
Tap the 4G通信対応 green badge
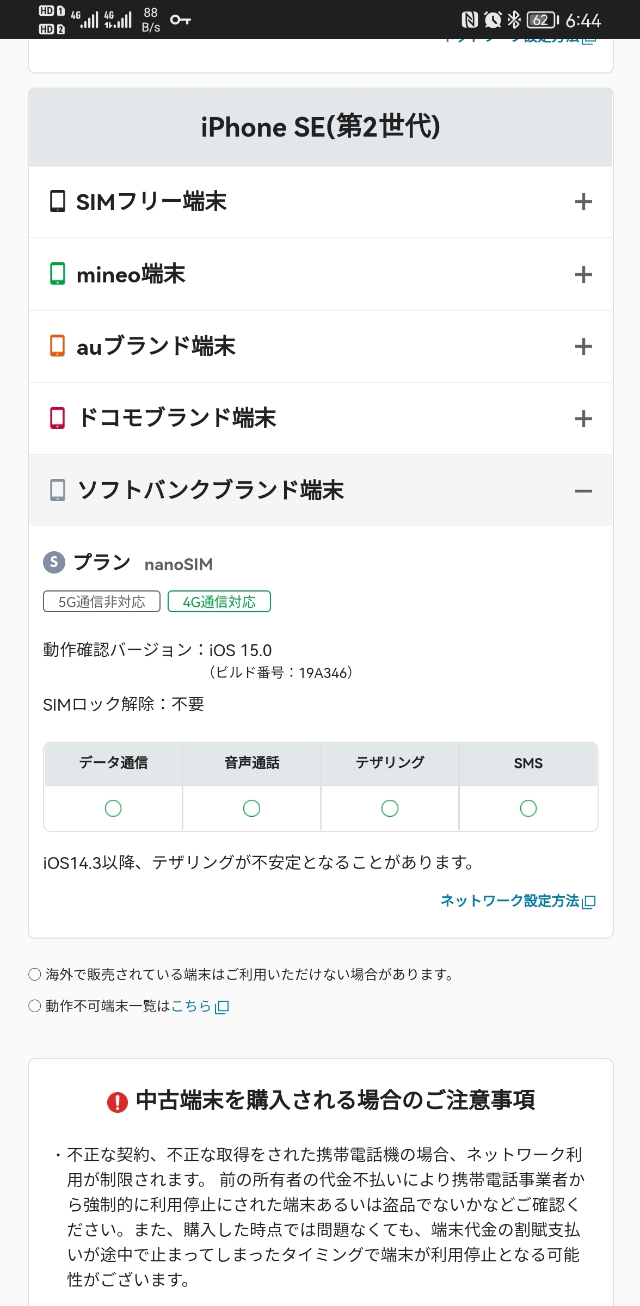click(x=219, y=602)
